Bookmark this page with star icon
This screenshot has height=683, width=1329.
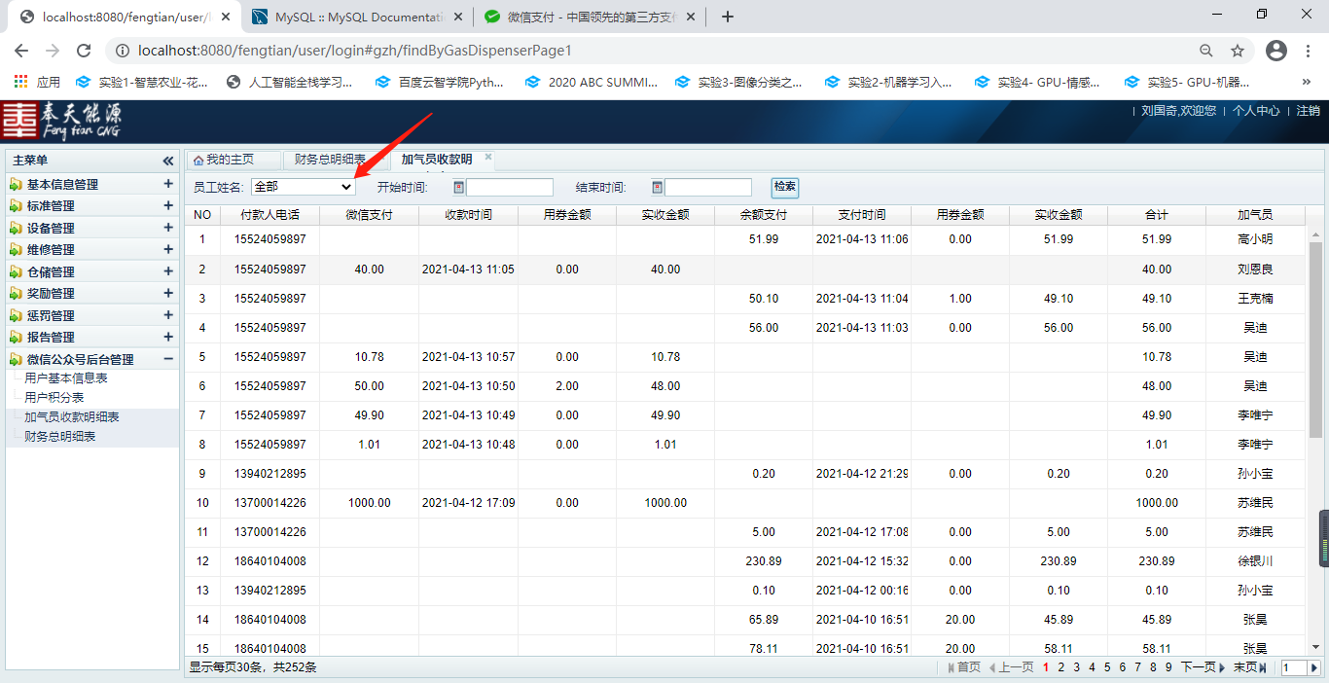pos(1238,51)
